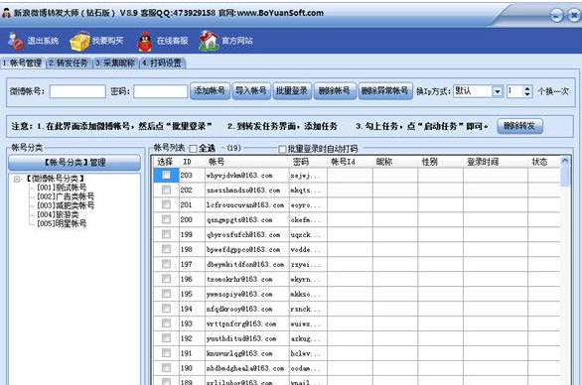Click the app logo in title bar

click(x=6, y=13)
